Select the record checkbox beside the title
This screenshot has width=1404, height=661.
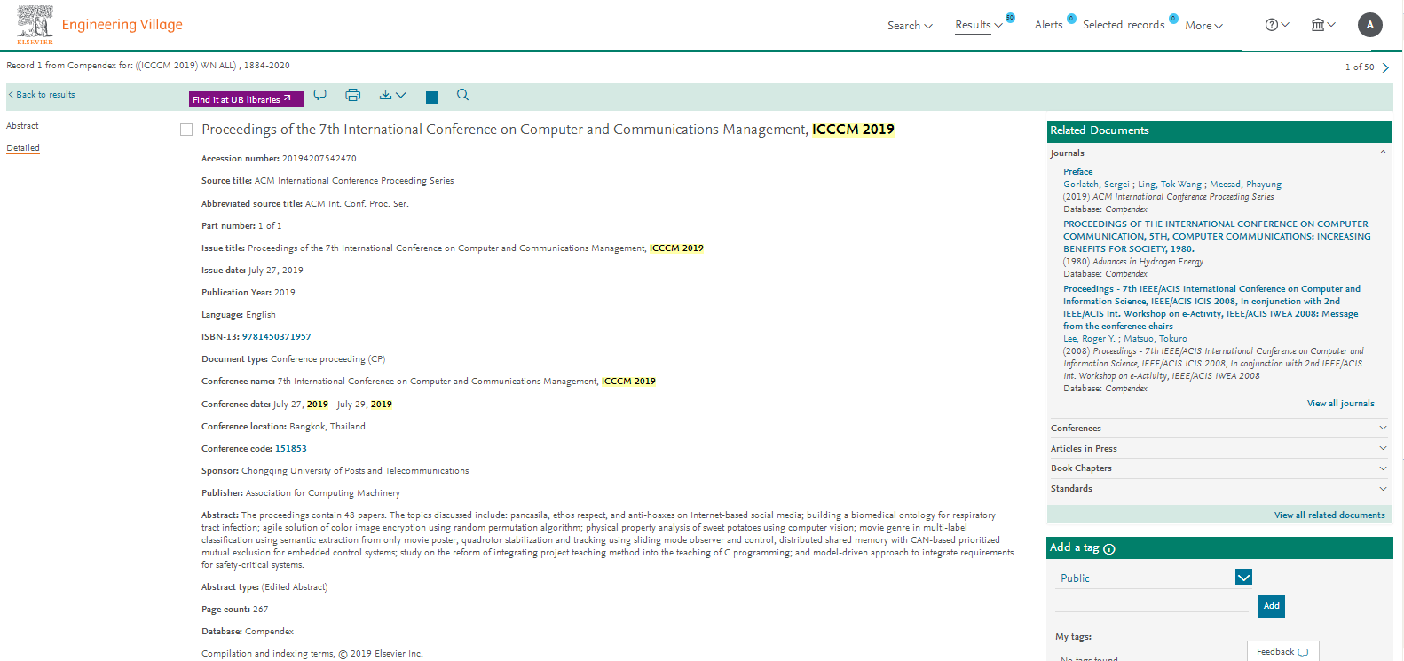coord(186,130)
